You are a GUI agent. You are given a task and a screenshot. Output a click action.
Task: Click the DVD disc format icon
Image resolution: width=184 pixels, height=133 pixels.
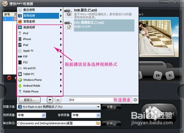[x=68, y=25]
